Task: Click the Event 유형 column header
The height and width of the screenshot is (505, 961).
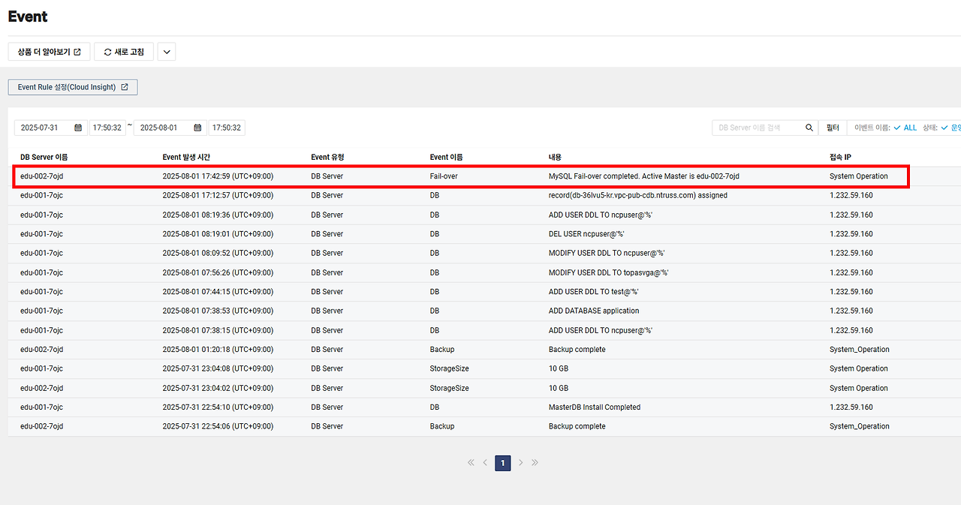Action: point(327,157)
